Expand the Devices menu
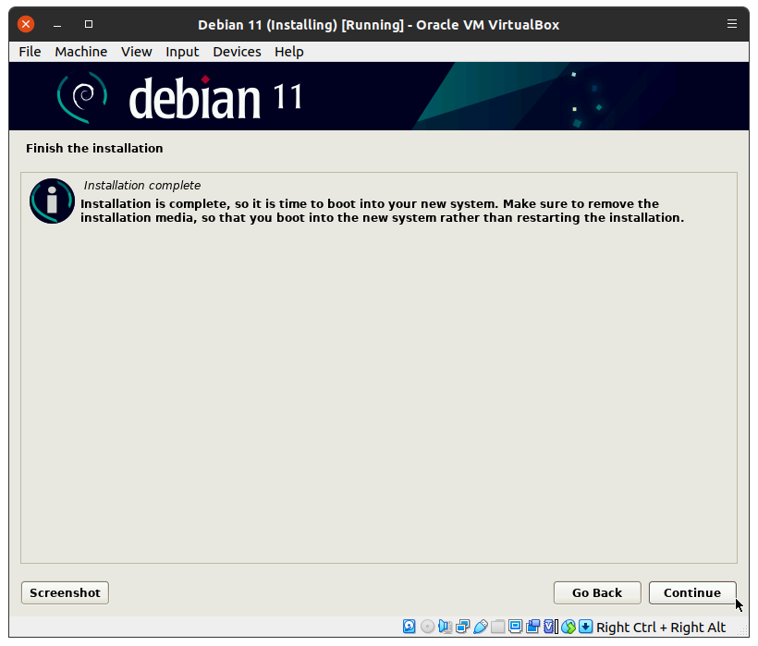The image size is (758, 646). pos(237,52)
